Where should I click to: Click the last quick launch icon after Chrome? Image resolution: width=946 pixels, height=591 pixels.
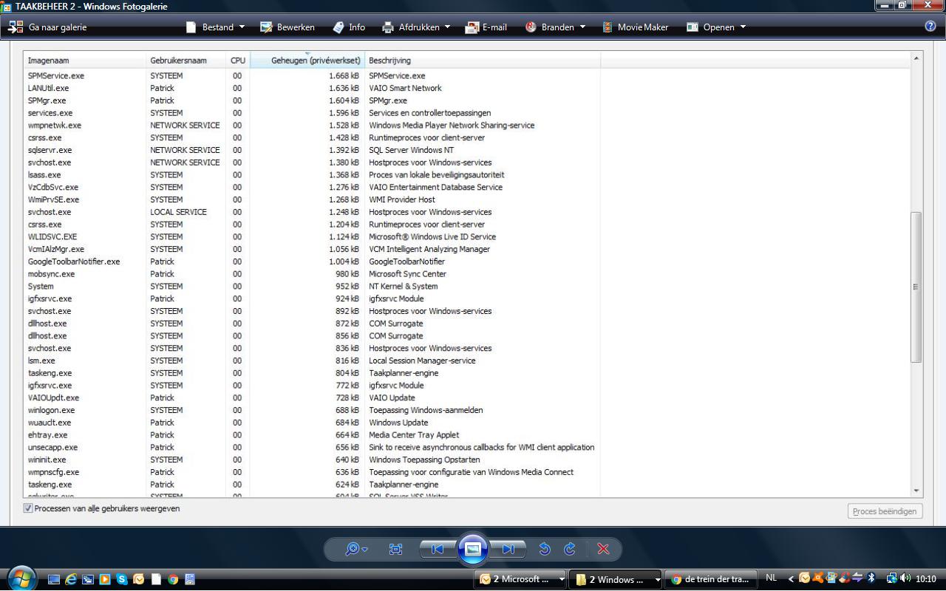coord(190,580)
